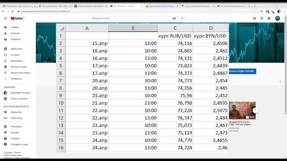Click the browser back arrow
Image resolution: width=287 pixels, height=161 pixels.
click(3, 11)
